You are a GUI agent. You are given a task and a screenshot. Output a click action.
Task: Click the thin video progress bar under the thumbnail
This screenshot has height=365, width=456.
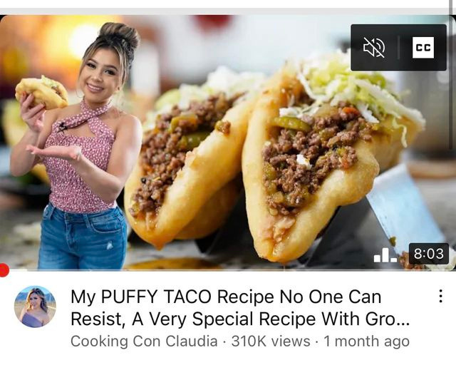(228, 270)
